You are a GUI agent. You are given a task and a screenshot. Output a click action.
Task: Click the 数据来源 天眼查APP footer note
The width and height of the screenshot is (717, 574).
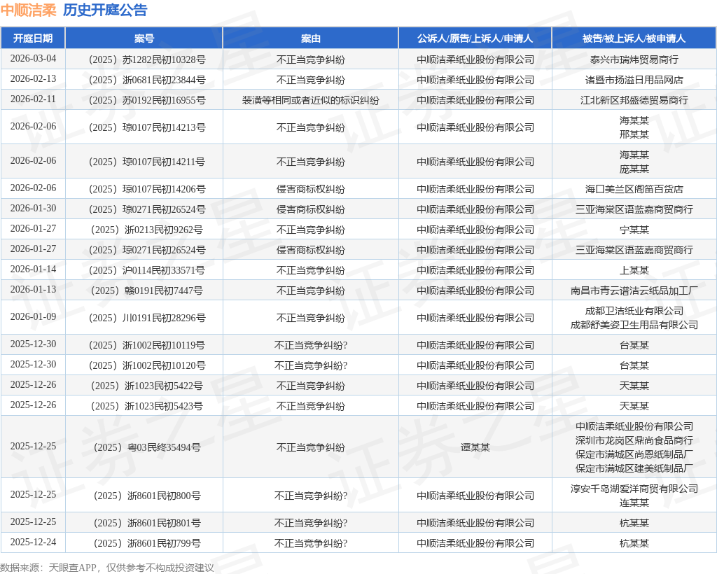point(107,568)
